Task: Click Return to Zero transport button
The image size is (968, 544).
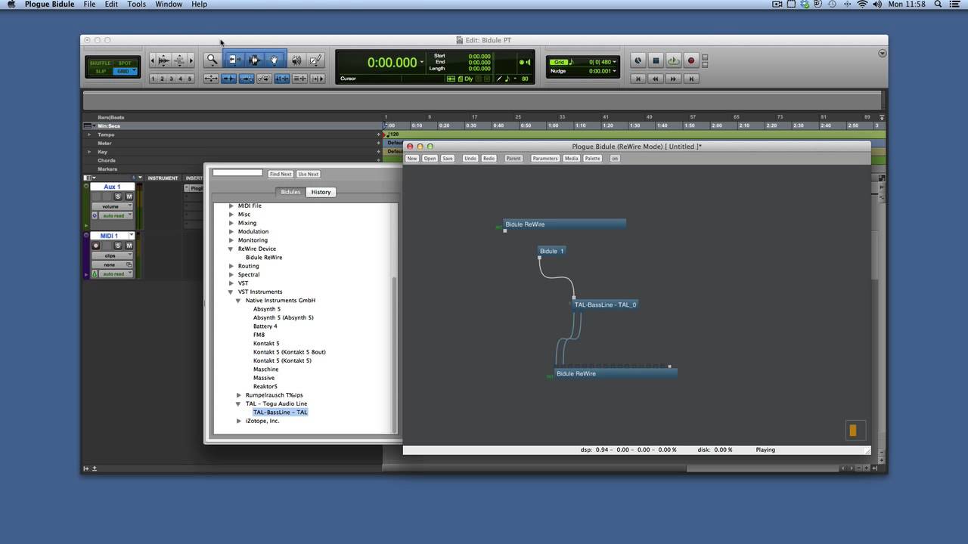Action: coord(638,79)
